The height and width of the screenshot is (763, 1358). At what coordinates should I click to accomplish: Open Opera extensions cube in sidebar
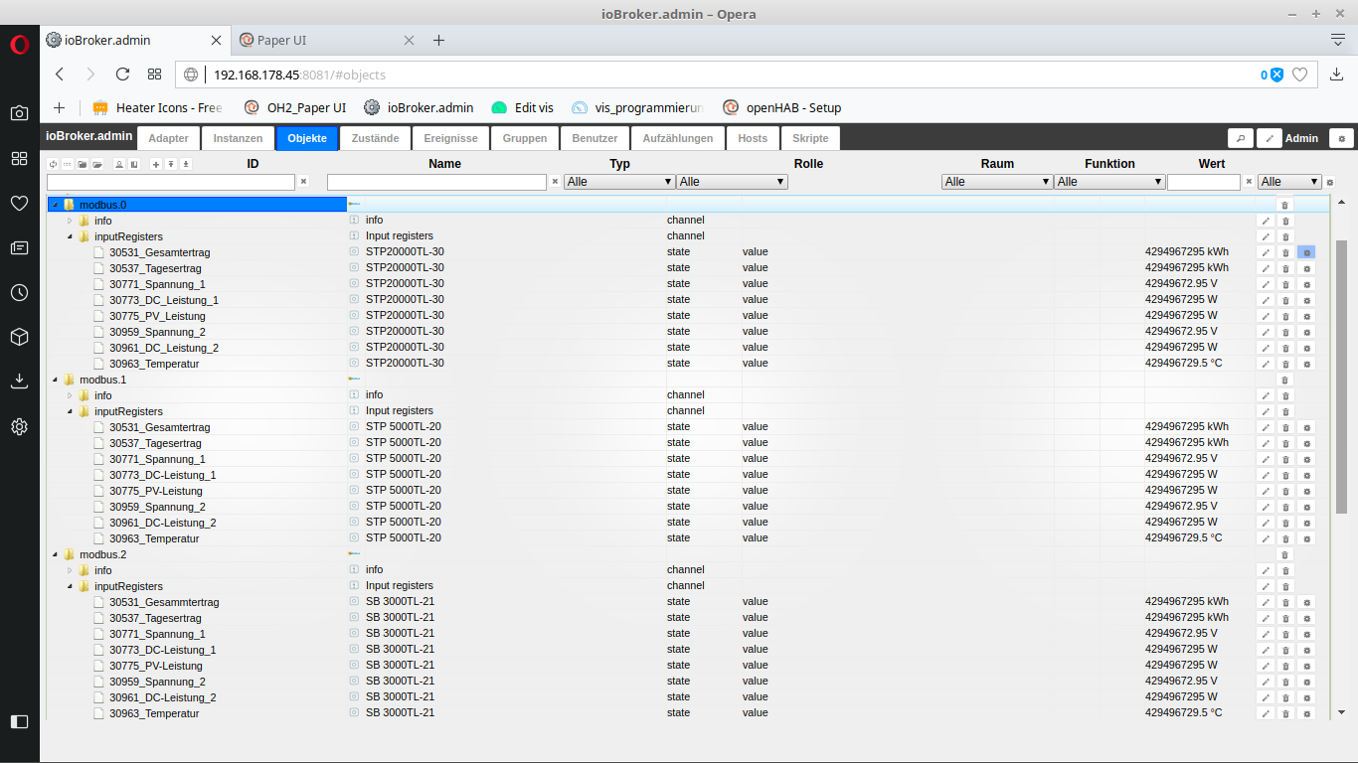point(19,337)
